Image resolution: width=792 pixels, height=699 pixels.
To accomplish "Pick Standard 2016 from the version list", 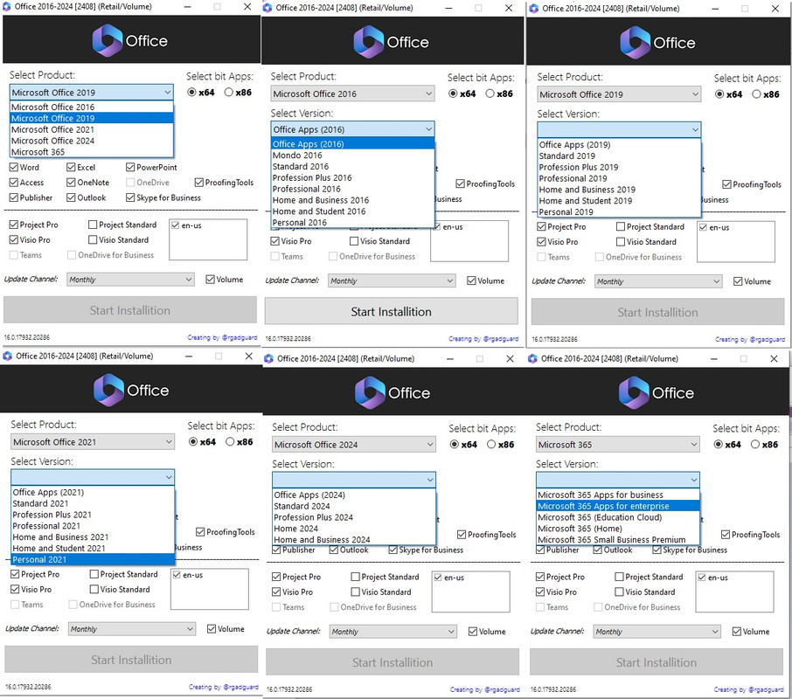I will (x=352, y=167).
